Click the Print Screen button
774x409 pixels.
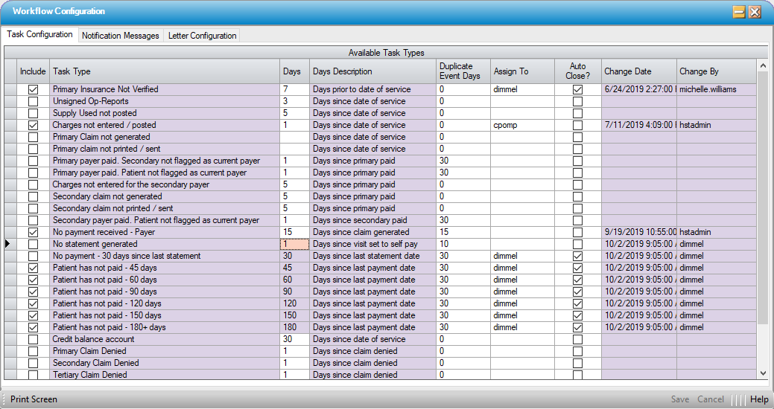pos(34,399)
